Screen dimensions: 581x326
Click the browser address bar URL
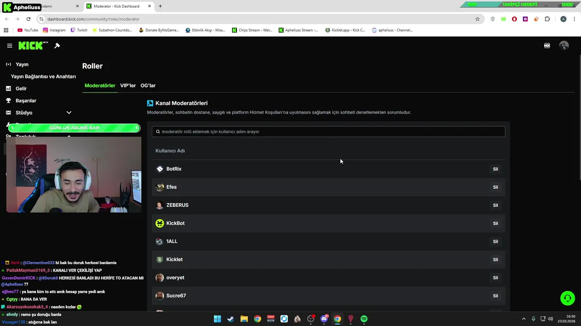point(93,19)
